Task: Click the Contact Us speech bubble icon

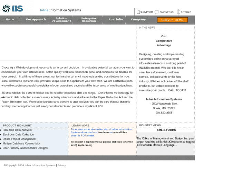Action: tap(157, 12)
